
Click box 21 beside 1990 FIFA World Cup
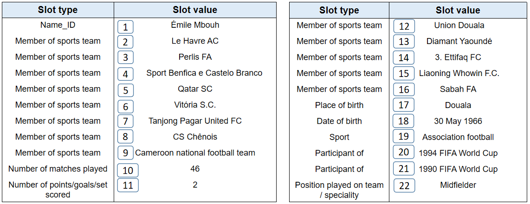pos(404,169)
